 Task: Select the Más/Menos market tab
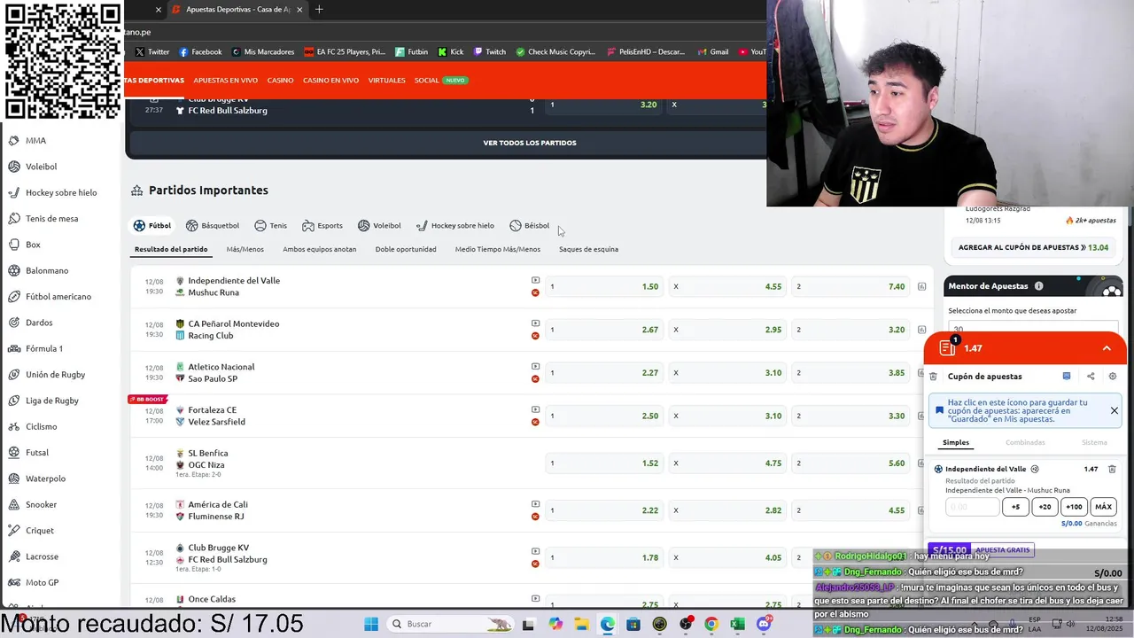[245, 249]
